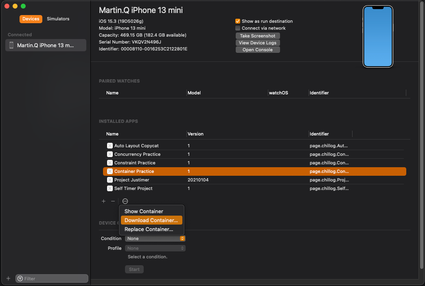Switch to the Devices tab
The height and width of the screenshot is (286, 425).
(x=31, y=19)
